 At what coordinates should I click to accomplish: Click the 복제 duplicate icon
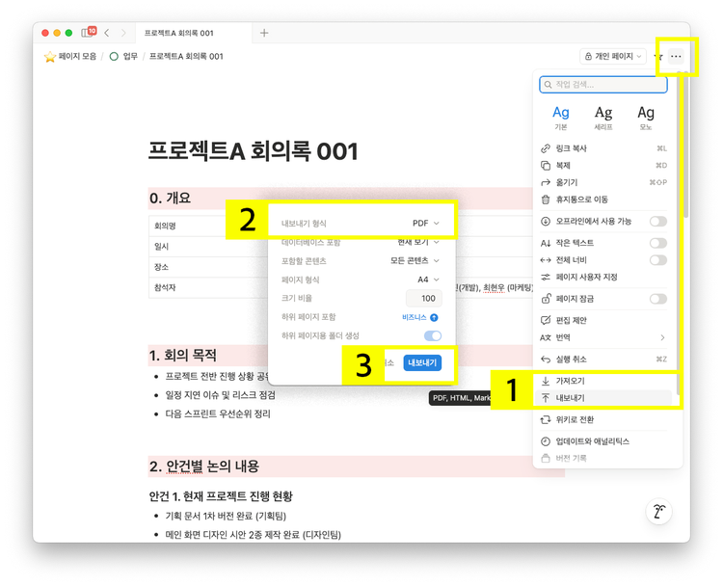pyautogui.click(x=546, y=166)
